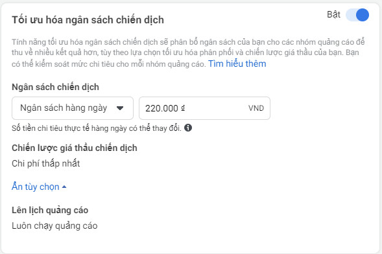Click the blue knob of the Bật switch
Viewport: 382px width, 254px height.
tap(363, 15)
